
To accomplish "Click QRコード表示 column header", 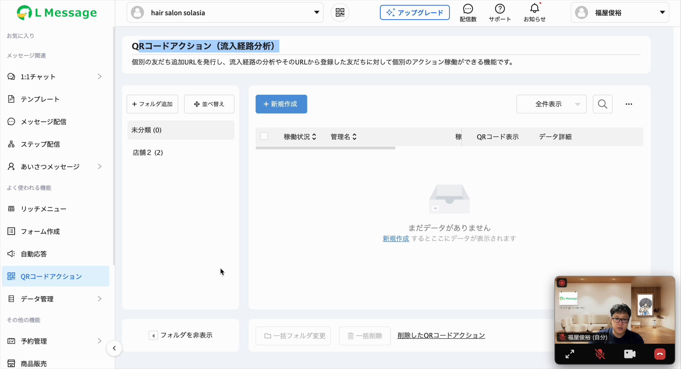I will coord(497,137).
